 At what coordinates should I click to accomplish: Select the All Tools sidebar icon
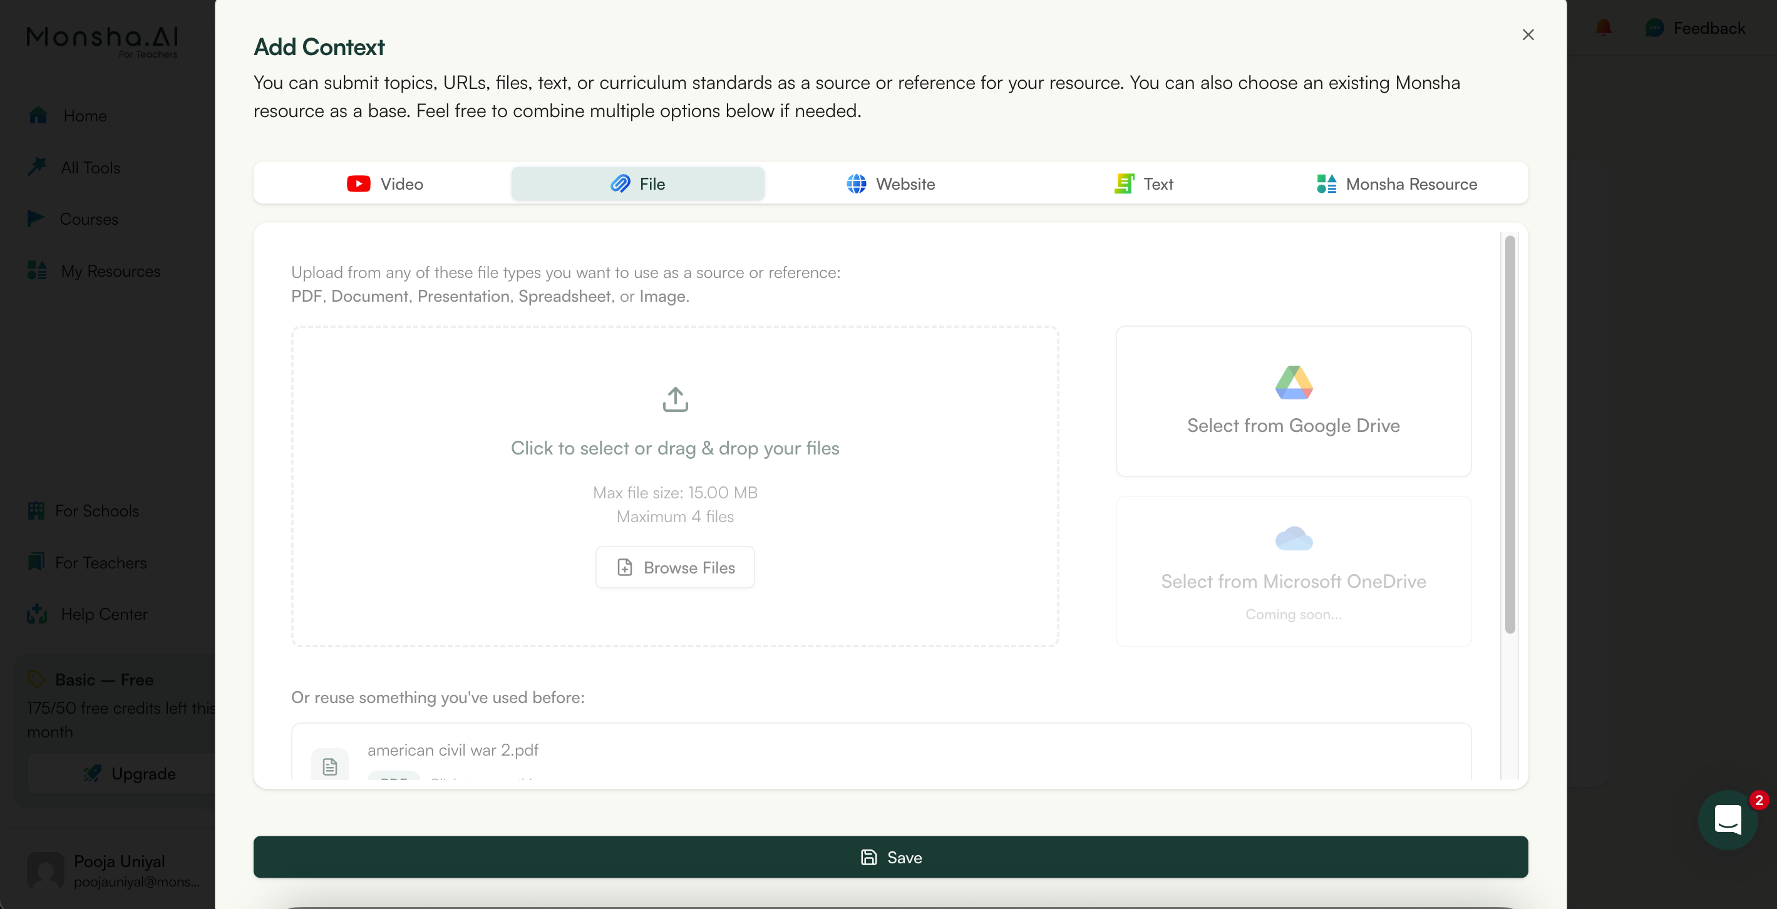37,167
